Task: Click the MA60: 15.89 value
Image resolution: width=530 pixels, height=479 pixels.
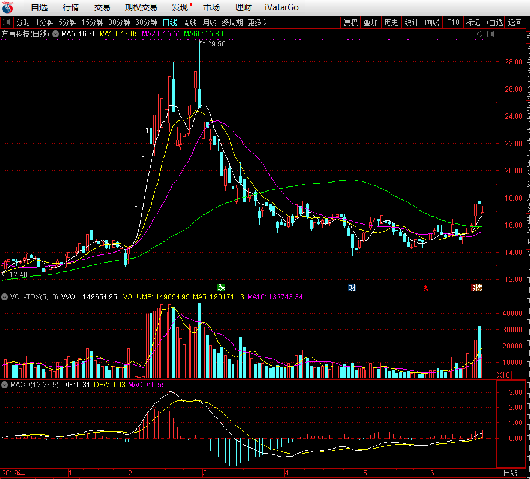Action: [204, 34]
